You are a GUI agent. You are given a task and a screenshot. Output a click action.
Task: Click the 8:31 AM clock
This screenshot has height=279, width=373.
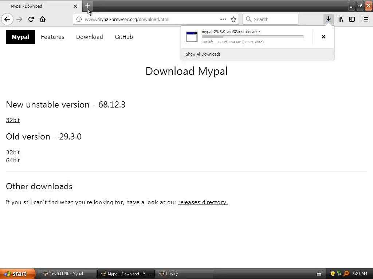click(x=360, y=274)
